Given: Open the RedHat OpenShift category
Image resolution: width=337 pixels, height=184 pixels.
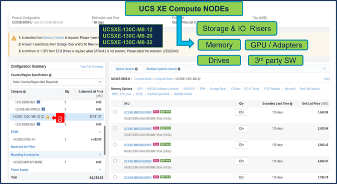Looking at the screenshot, I should pyautogui.click(x=158, y=94).
